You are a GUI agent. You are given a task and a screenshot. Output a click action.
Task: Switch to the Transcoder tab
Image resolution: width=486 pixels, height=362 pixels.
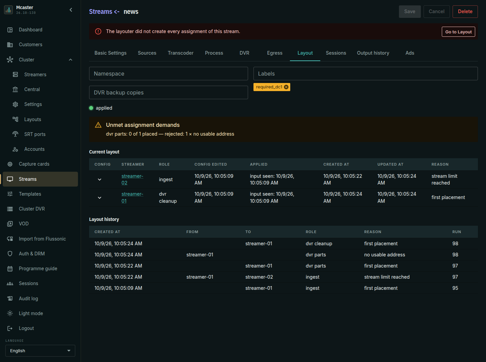pos(181,53)
